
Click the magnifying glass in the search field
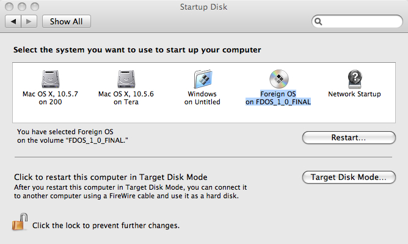(318, 21)
